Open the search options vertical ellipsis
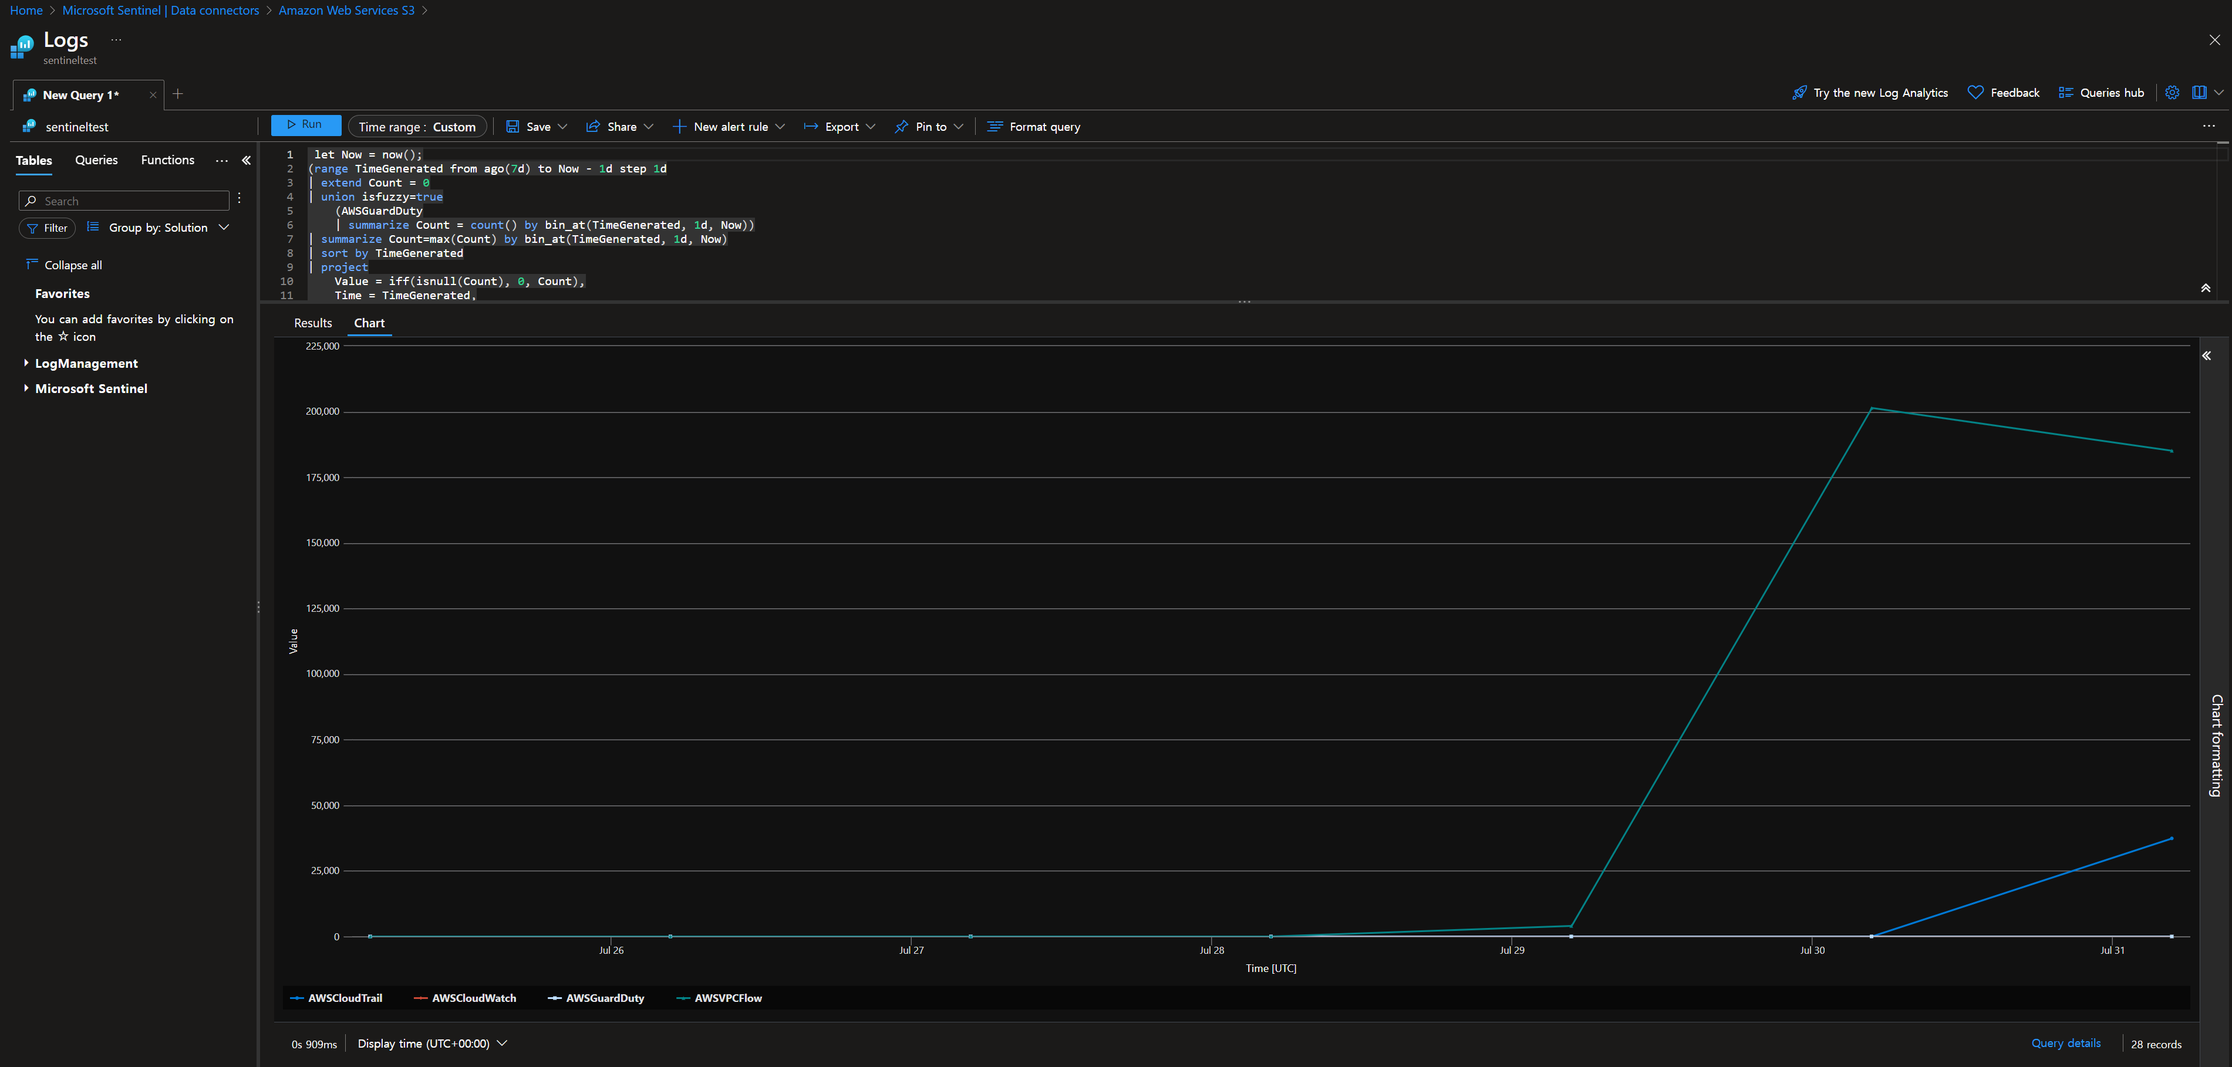The width and height of the screenshot is (2232, 1067). coord(239,199)
